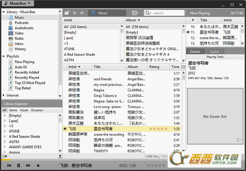Switch to the Lyrics tab
Viewport: 246px width, 171px height.
pos(215,52)
